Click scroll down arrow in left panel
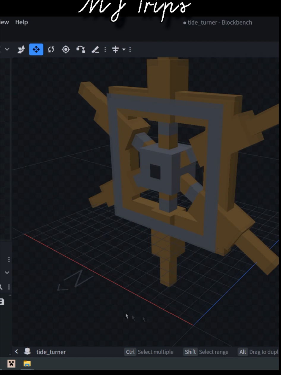This screenshot has width=281, height=375. coord(11,354)
